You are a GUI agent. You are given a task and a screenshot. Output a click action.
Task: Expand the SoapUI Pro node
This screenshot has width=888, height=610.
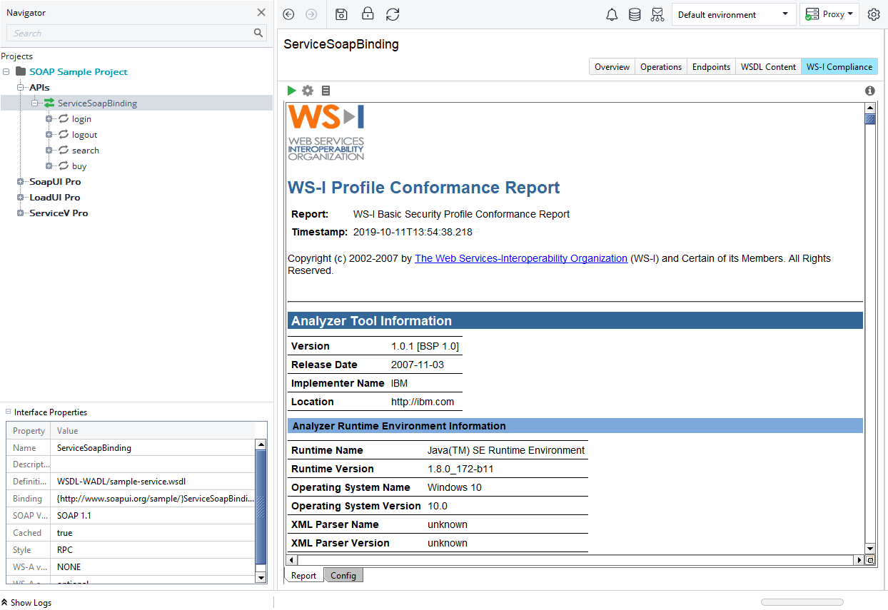(21, 181)
